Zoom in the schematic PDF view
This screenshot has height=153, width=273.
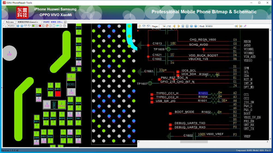tap(196, 26)
